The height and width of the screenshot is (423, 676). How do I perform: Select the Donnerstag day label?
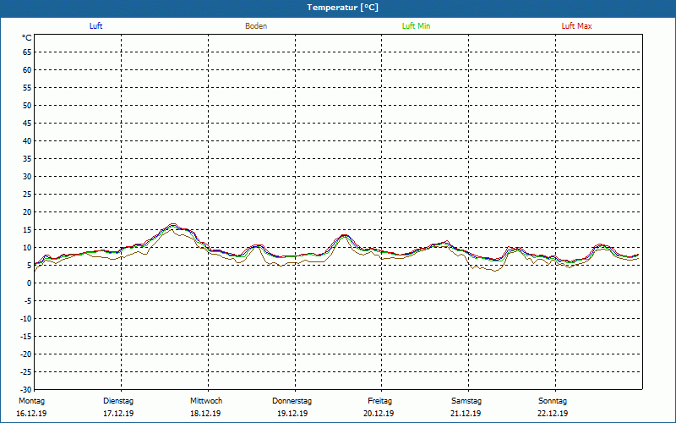click(x=292, y=401)
